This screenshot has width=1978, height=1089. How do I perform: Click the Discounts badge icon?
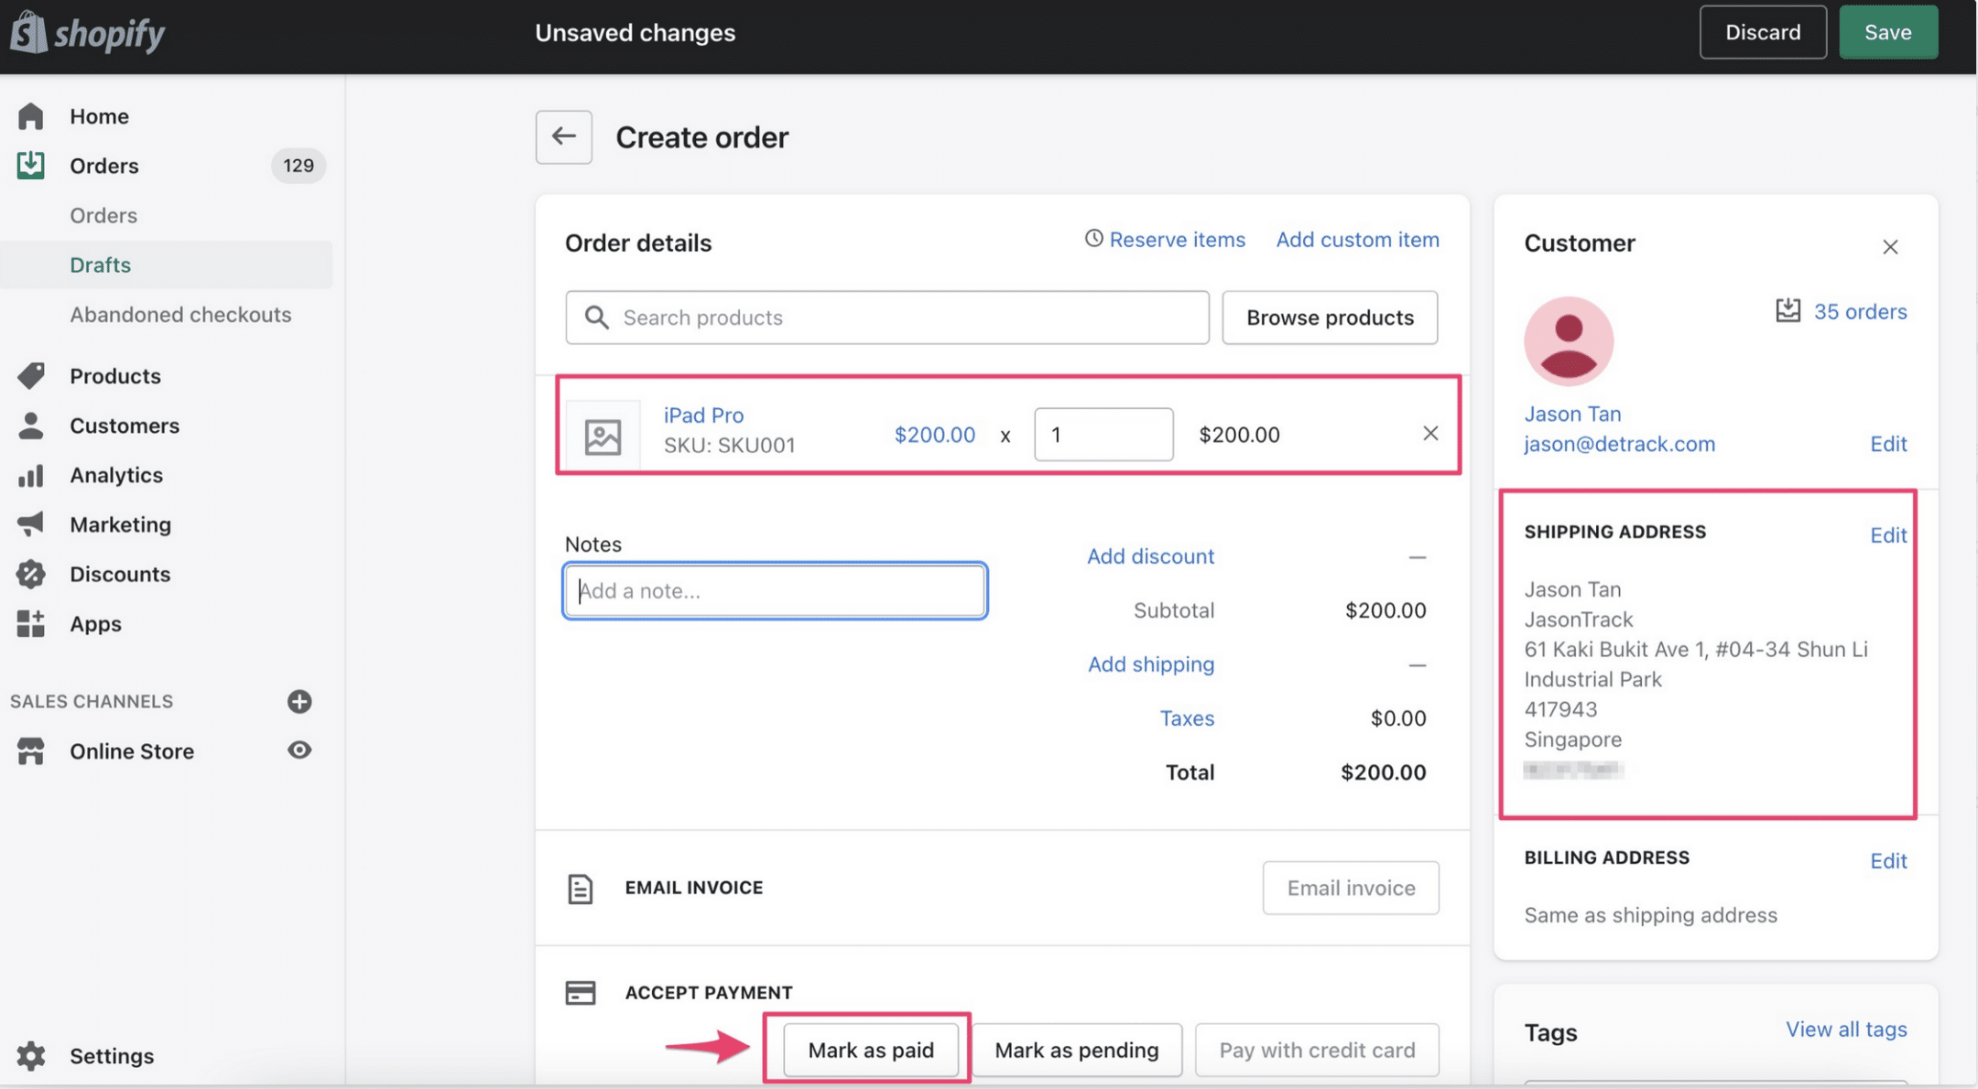[31, 574]
